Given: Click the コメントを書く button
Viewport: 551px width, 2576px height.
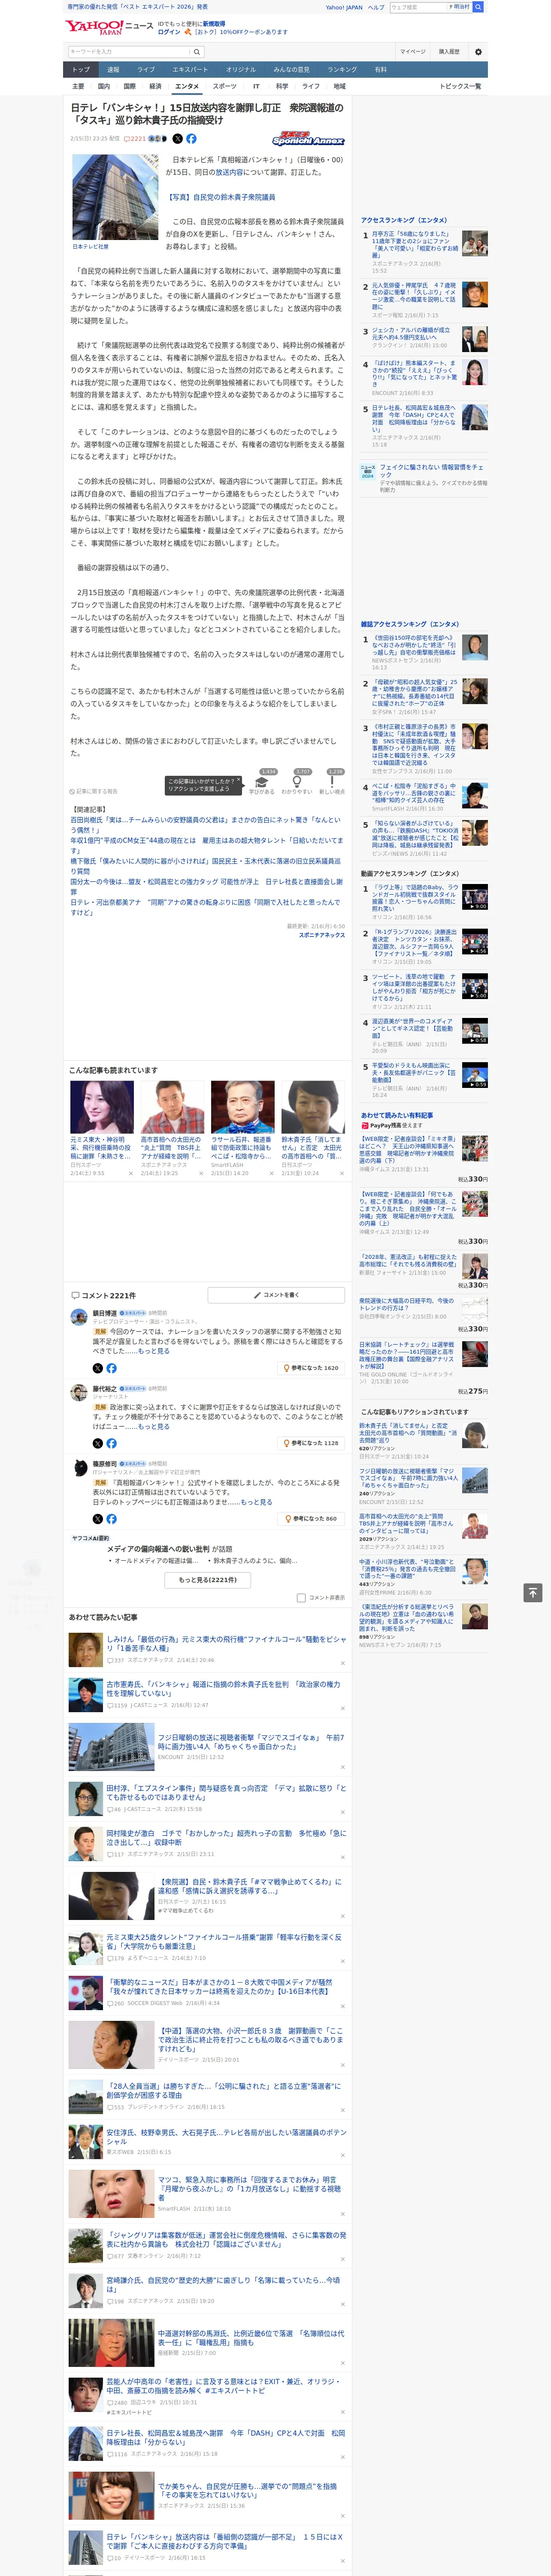Looking at the screenshot, I should tap(276, 1295).
